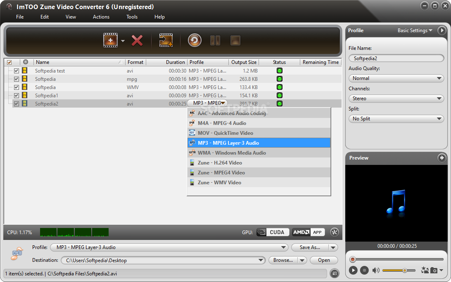Image resolution: width=451 pixels, height=282 pixels.
Task: Open the Tools menu
Action: 132,17
